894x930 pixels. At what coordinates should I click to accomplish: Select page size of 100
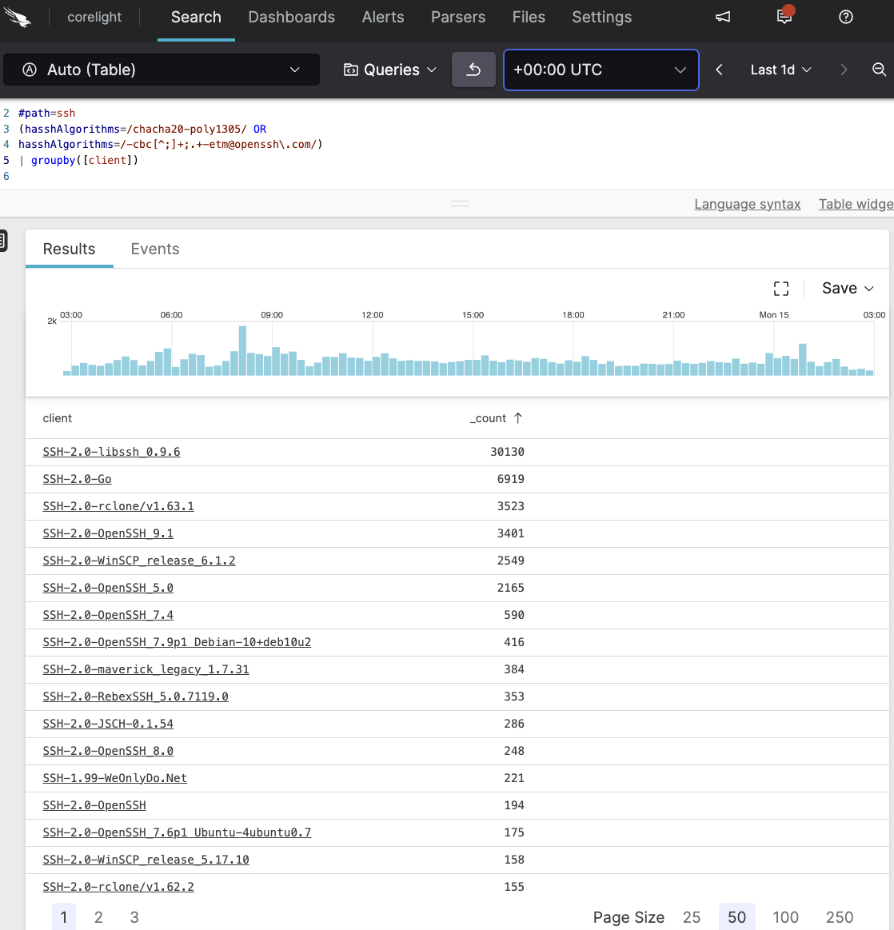[785, 916]
